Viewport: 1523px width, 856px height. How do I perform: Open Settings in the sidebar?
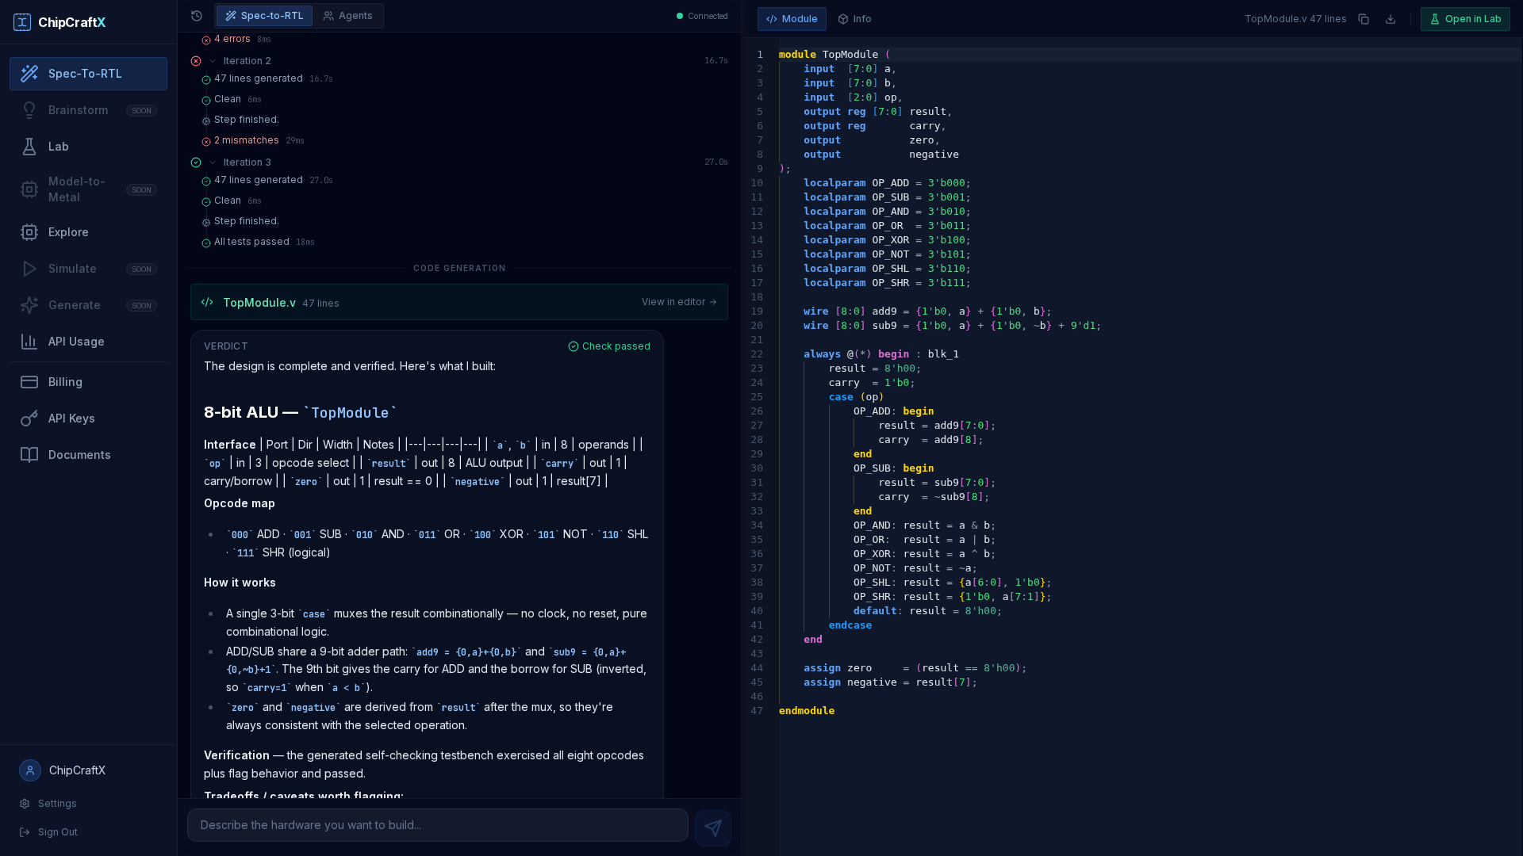pyautogui.click(x=48, y=804)
